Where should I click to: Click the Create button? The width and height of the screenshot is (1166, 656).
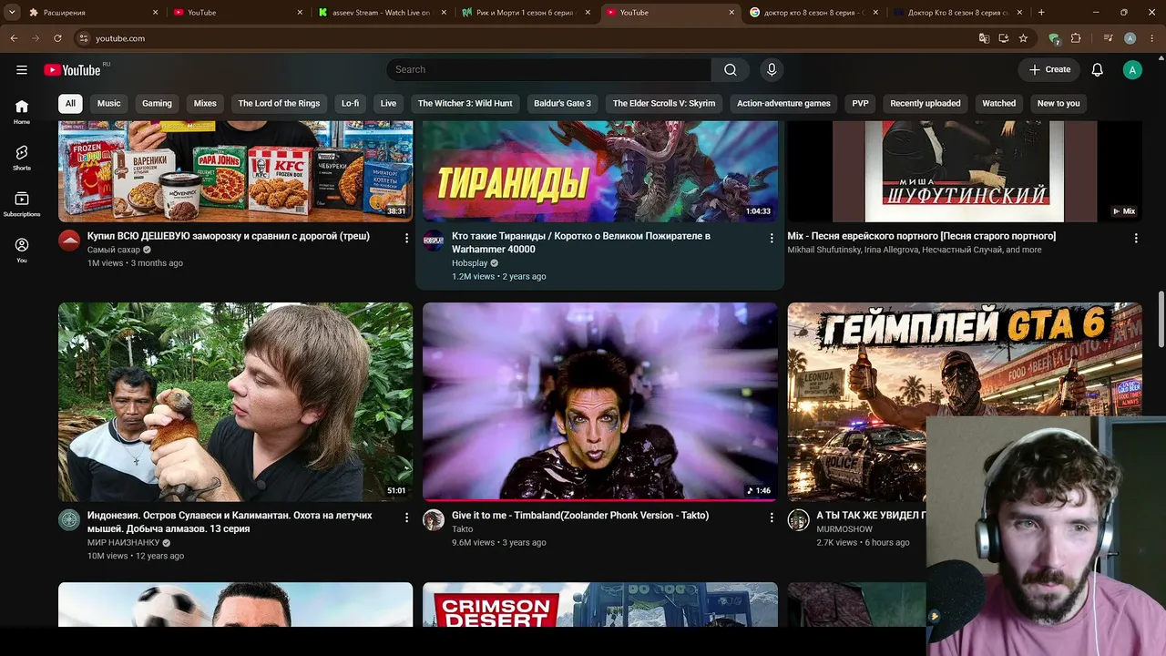pos(1049,70)
